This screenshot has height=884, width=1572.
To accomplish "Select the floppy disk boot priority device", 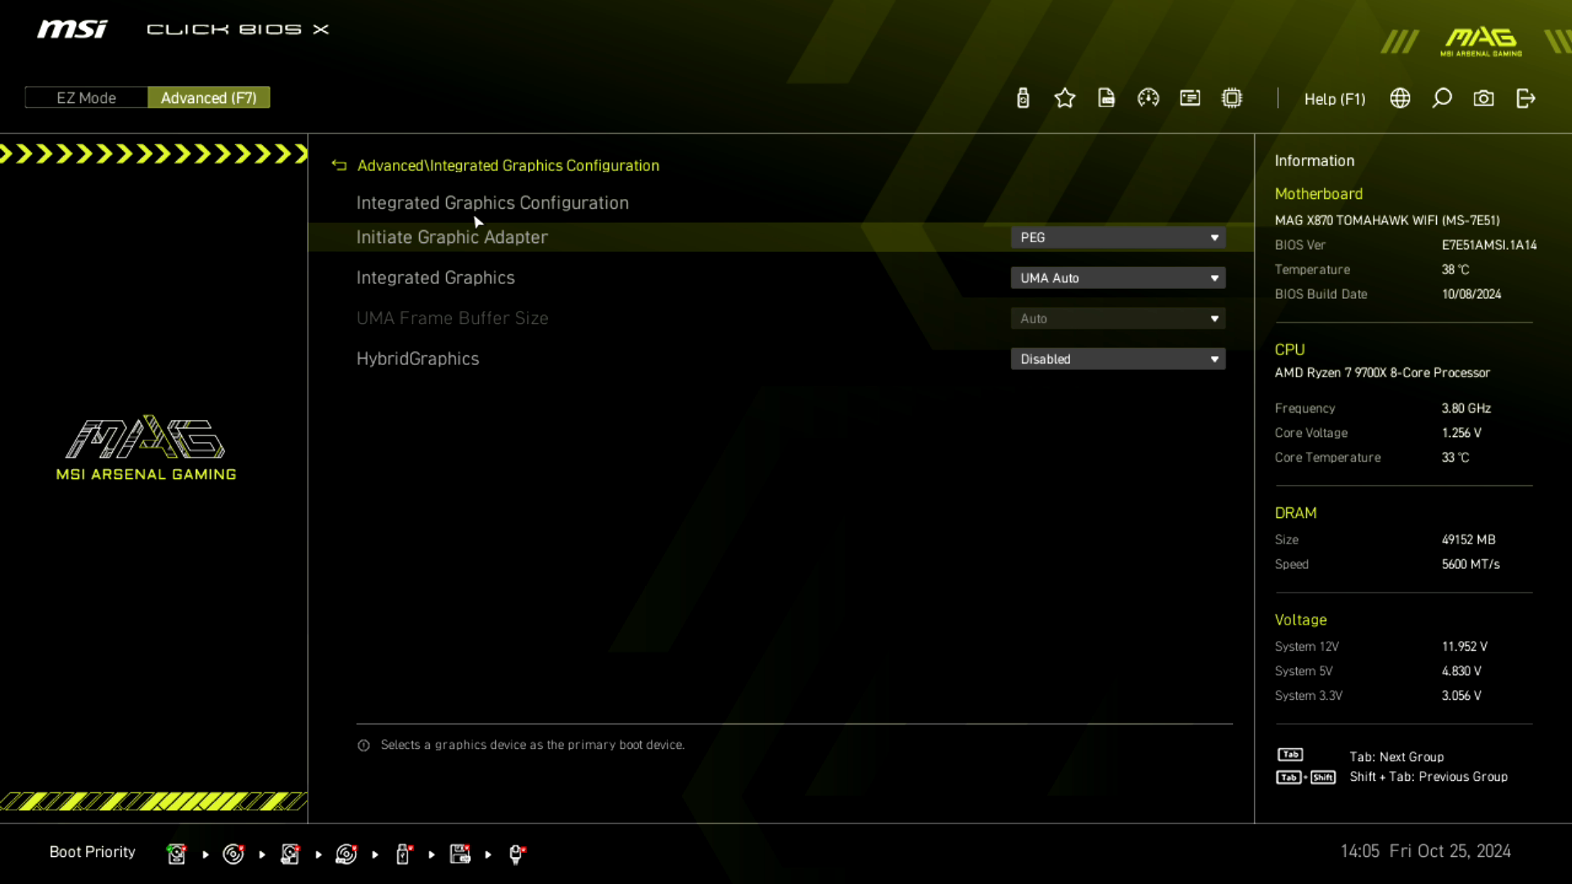I will pyautogui.click(x=460, y=854).
